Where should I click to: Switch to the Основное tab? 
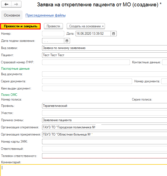pyautogui.click(x=12, y=15)
